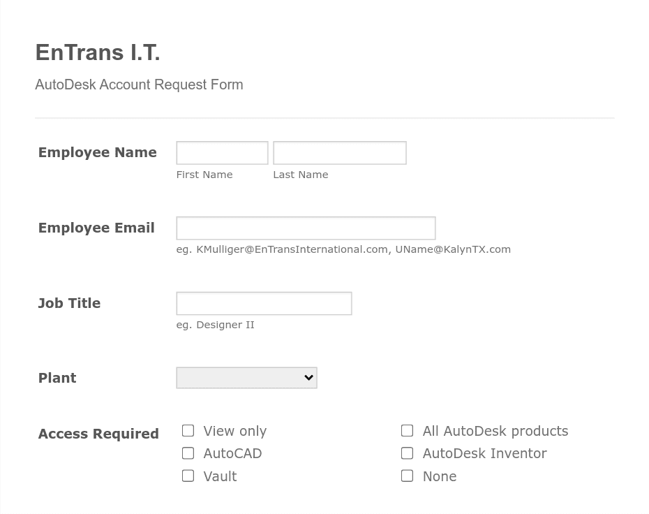Click the KMulliger email example hint

pos(343,249)
